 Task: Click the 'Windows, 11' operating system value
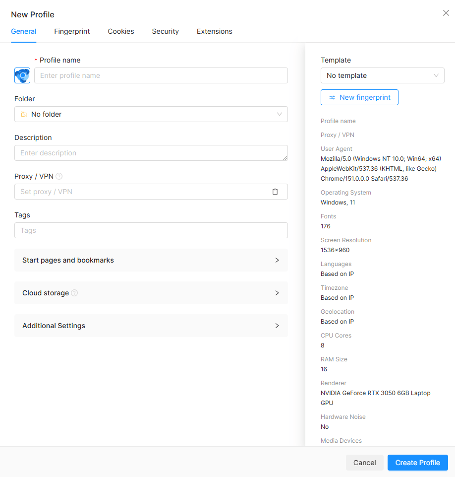(x=338, y=203)
